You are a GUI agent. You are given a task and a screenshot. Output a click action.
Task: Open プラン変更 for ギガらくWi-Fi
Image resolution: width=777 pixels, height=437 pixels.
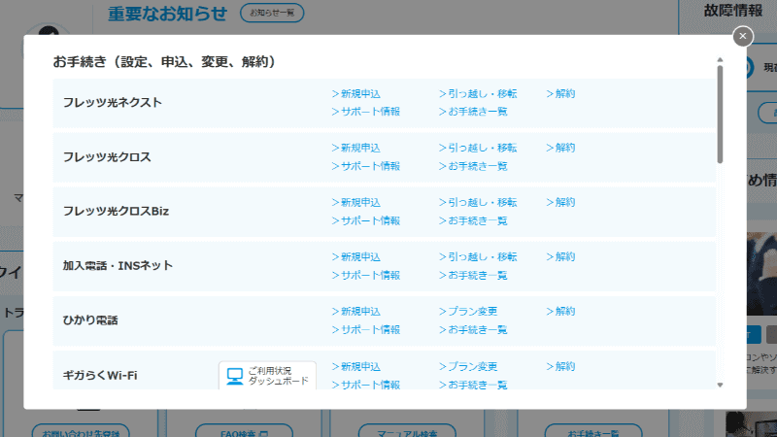click(468, 367)
